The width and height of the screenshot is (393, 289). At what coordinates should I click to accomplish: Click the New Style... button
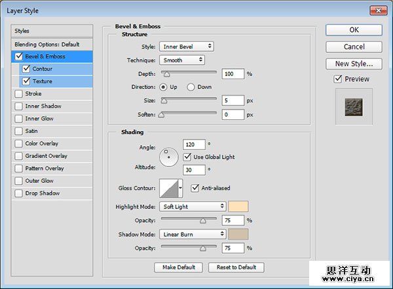point(354,64)
